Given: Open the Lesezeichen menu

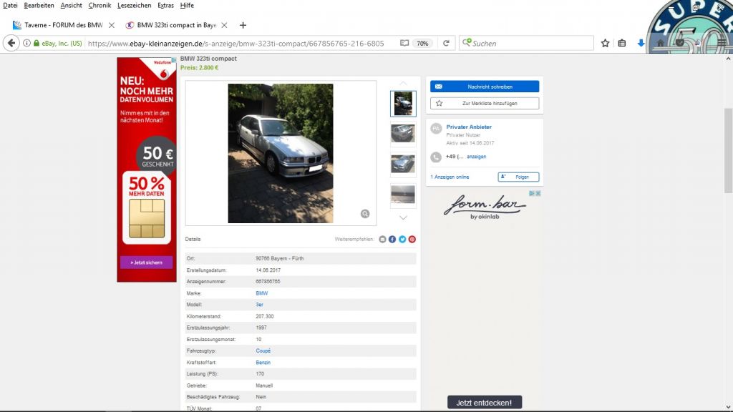Looking at the screenshot, I should tap(134, 6).
